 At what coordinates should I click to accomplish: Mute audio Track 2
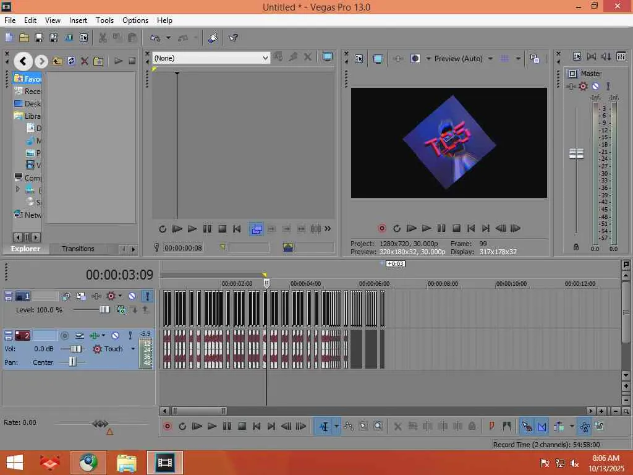click(x=115, y=336)
